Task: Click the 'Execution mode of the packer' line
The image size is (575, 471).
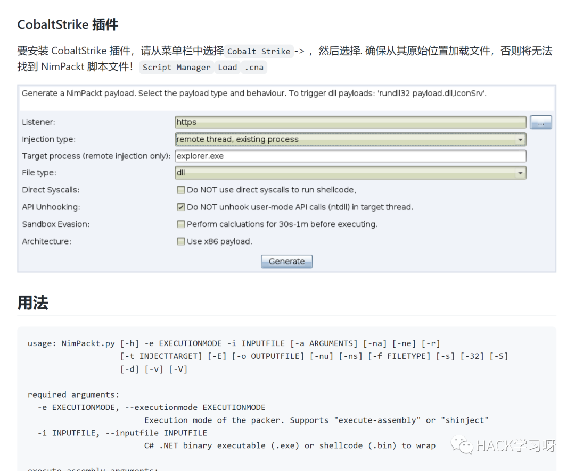Action: [x=316, y=420]
